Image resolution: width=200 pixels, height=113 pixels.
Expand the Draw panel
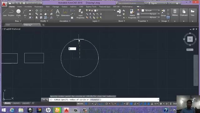(x=18, y=21)
